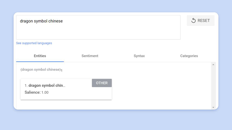232x130 pixels.
Task: Click the Salience 1.00 value
Action: (x=45, y=92)
